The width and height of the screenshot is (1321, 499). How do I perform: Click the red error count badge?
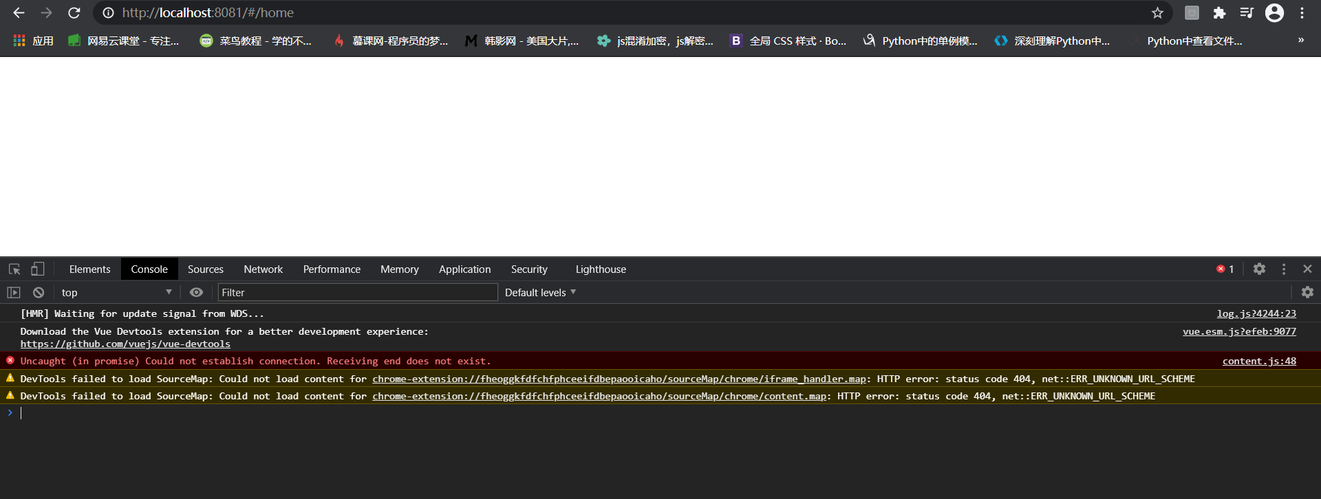(1225, 269)
